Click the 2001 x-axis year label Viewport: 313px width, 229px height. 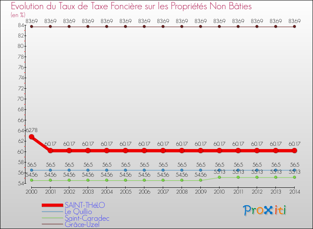click(50, 192)
